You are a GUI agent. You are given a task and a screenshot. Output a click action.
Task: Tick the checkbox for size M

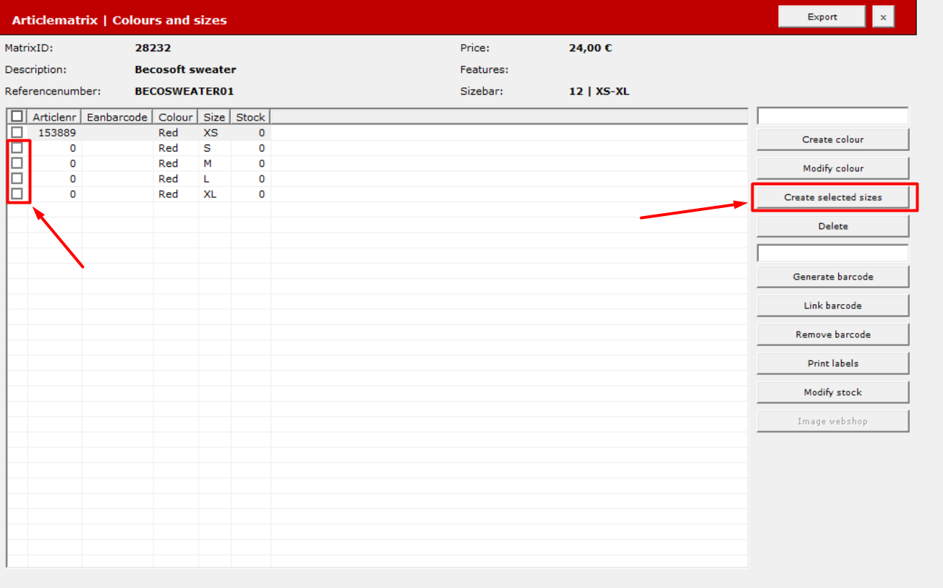pyautogui.click(x=17, y=163)
